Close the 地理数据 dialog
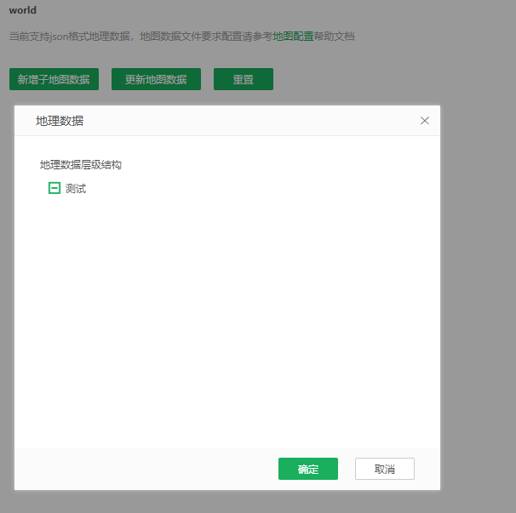The image size is (516, 513). point(425,121)
